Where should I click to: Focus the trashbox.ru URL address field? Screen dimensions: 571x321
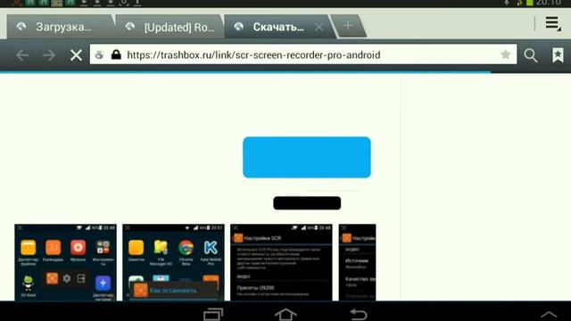[303, 54]
